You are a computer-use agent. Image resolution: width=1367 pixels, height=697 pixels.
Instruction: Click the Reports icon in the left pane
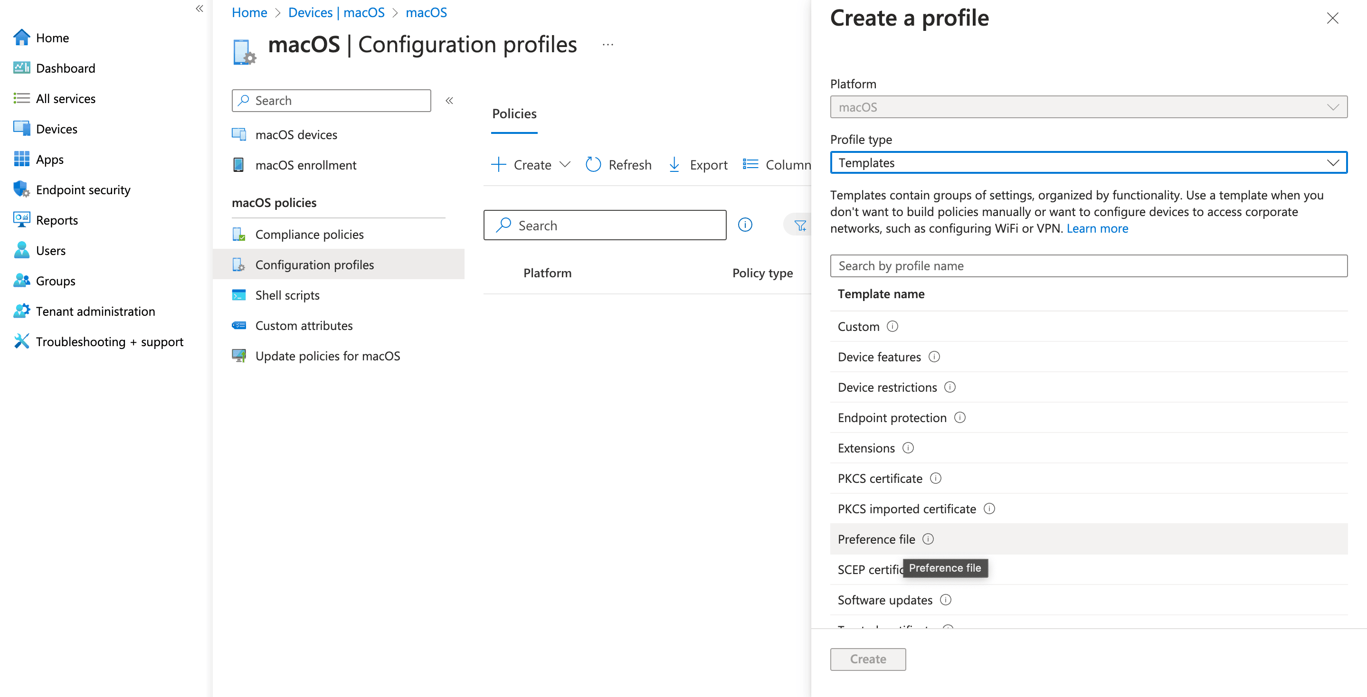click(x=21, y=220)
